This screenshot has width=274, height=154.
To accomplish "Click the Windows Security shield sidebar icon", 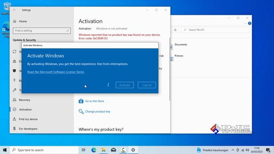I will coord(15,71).
